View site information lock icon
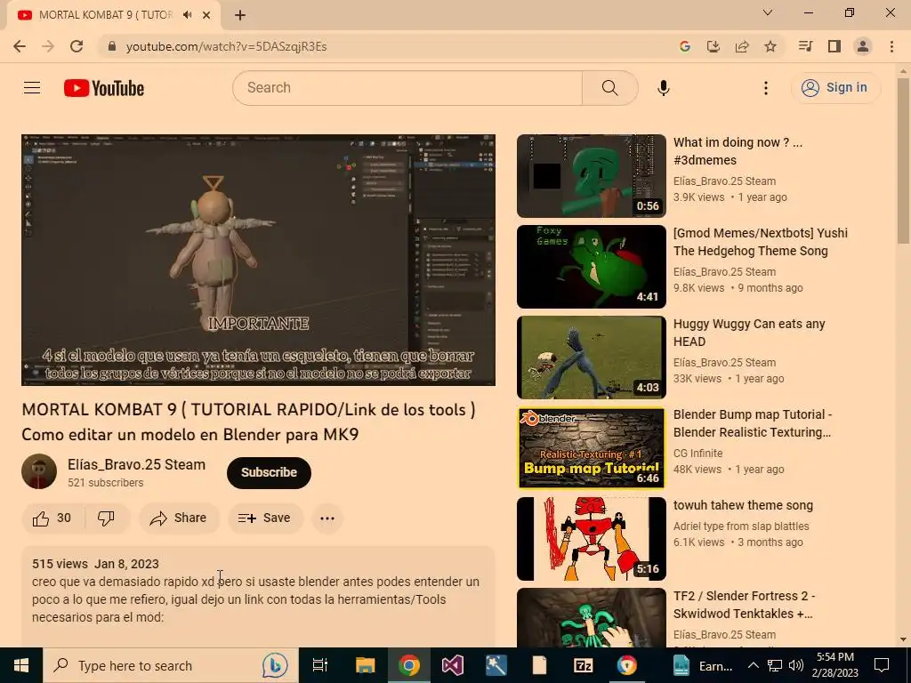 pyautogui.click(x=113, y=46)
